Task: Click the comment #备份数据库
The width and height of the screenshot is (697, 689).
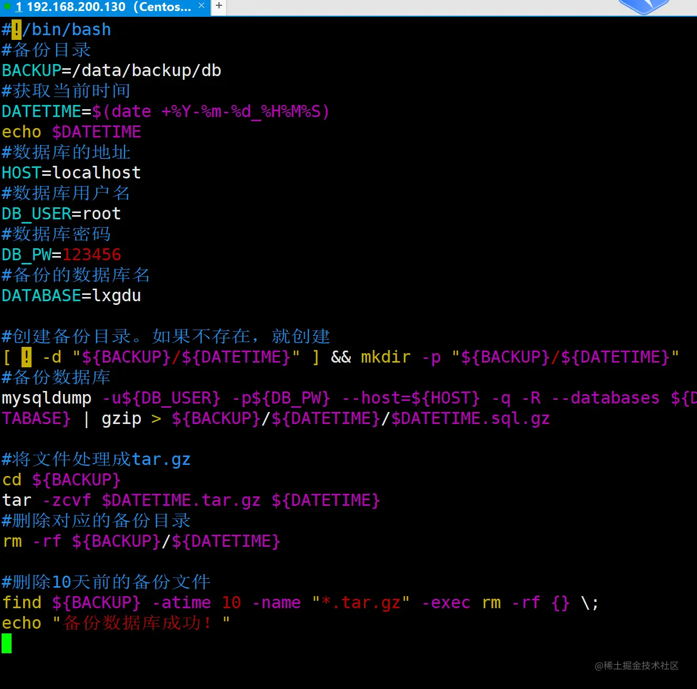Action: pos(56,377)
